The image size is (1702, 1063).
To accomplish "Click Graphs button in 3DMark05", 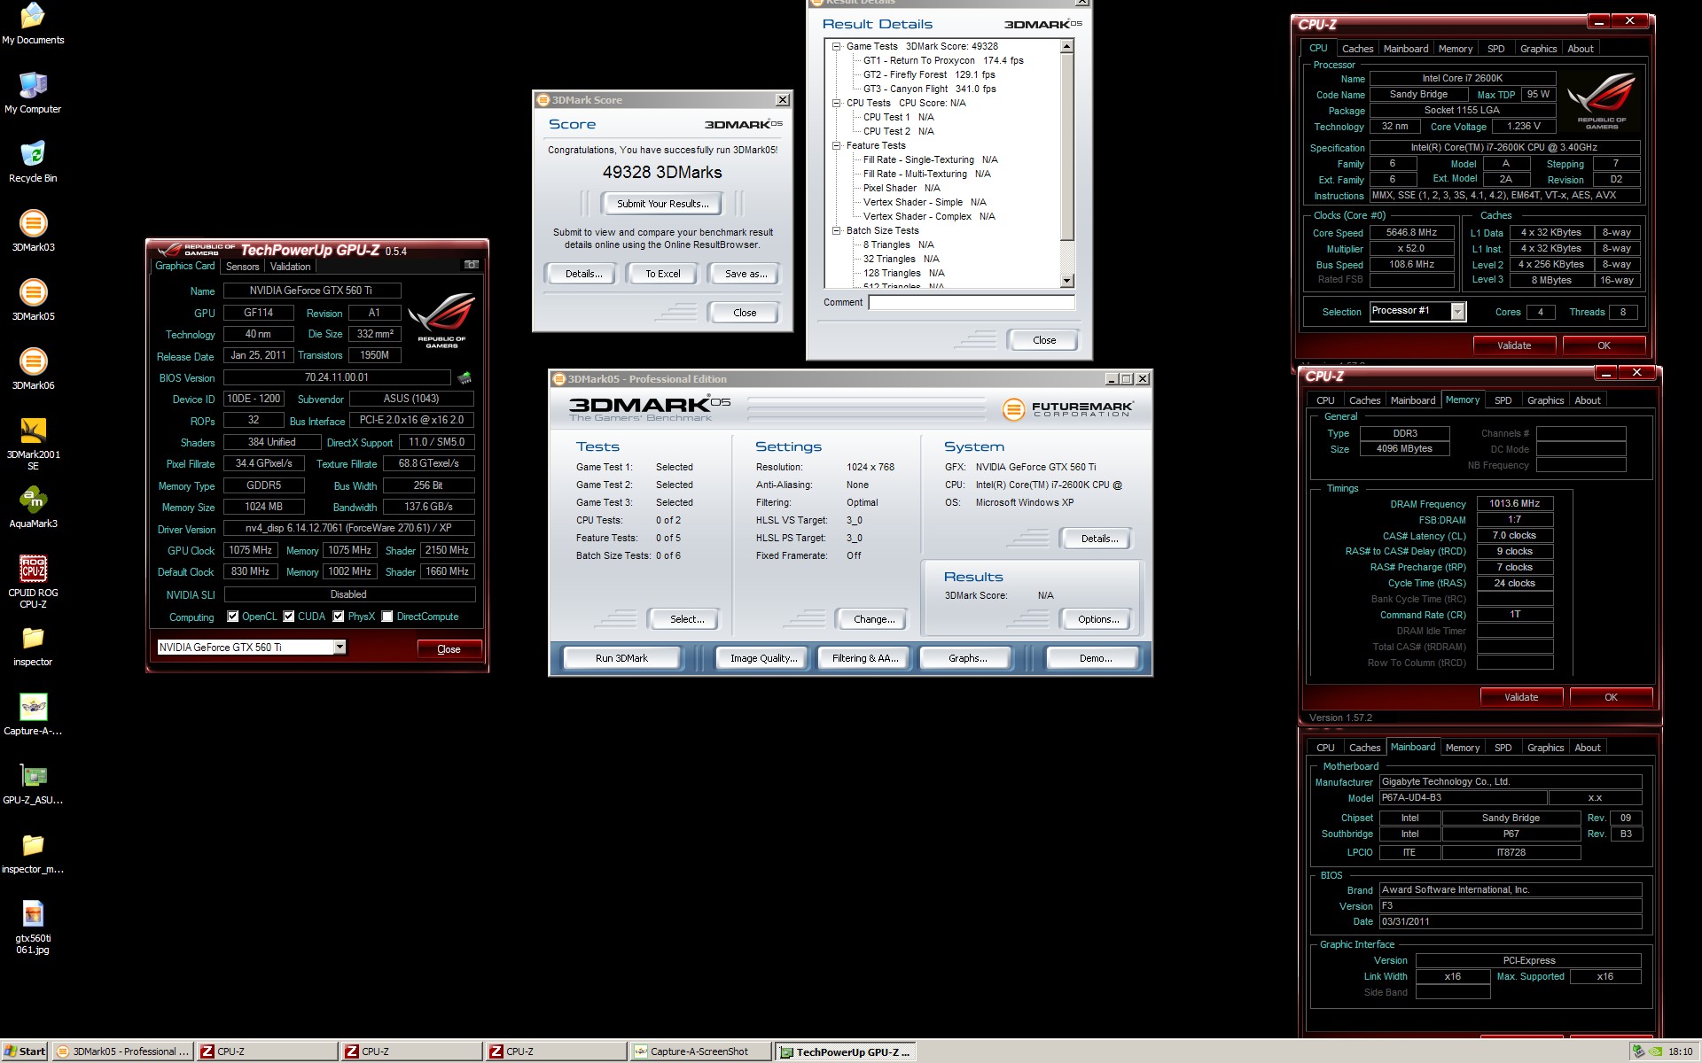I will tap(967, 658).
